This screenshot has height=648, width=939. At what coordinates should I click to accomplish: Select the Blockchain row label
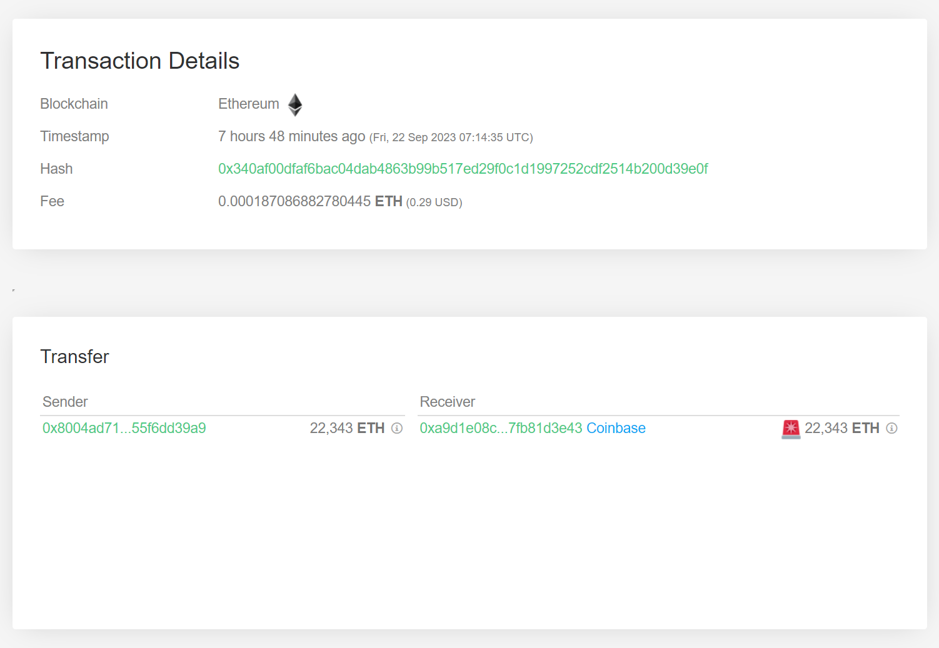(x=74, y=104)
